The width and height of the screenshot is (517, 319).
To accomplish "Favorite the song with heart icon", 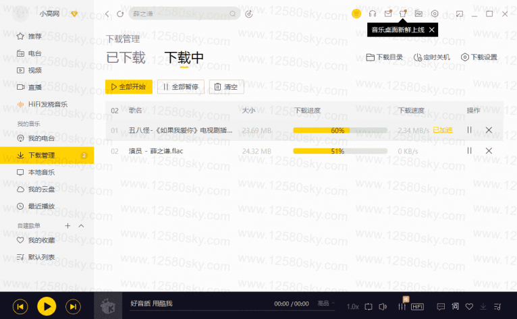I will click(x=469, y=307).
